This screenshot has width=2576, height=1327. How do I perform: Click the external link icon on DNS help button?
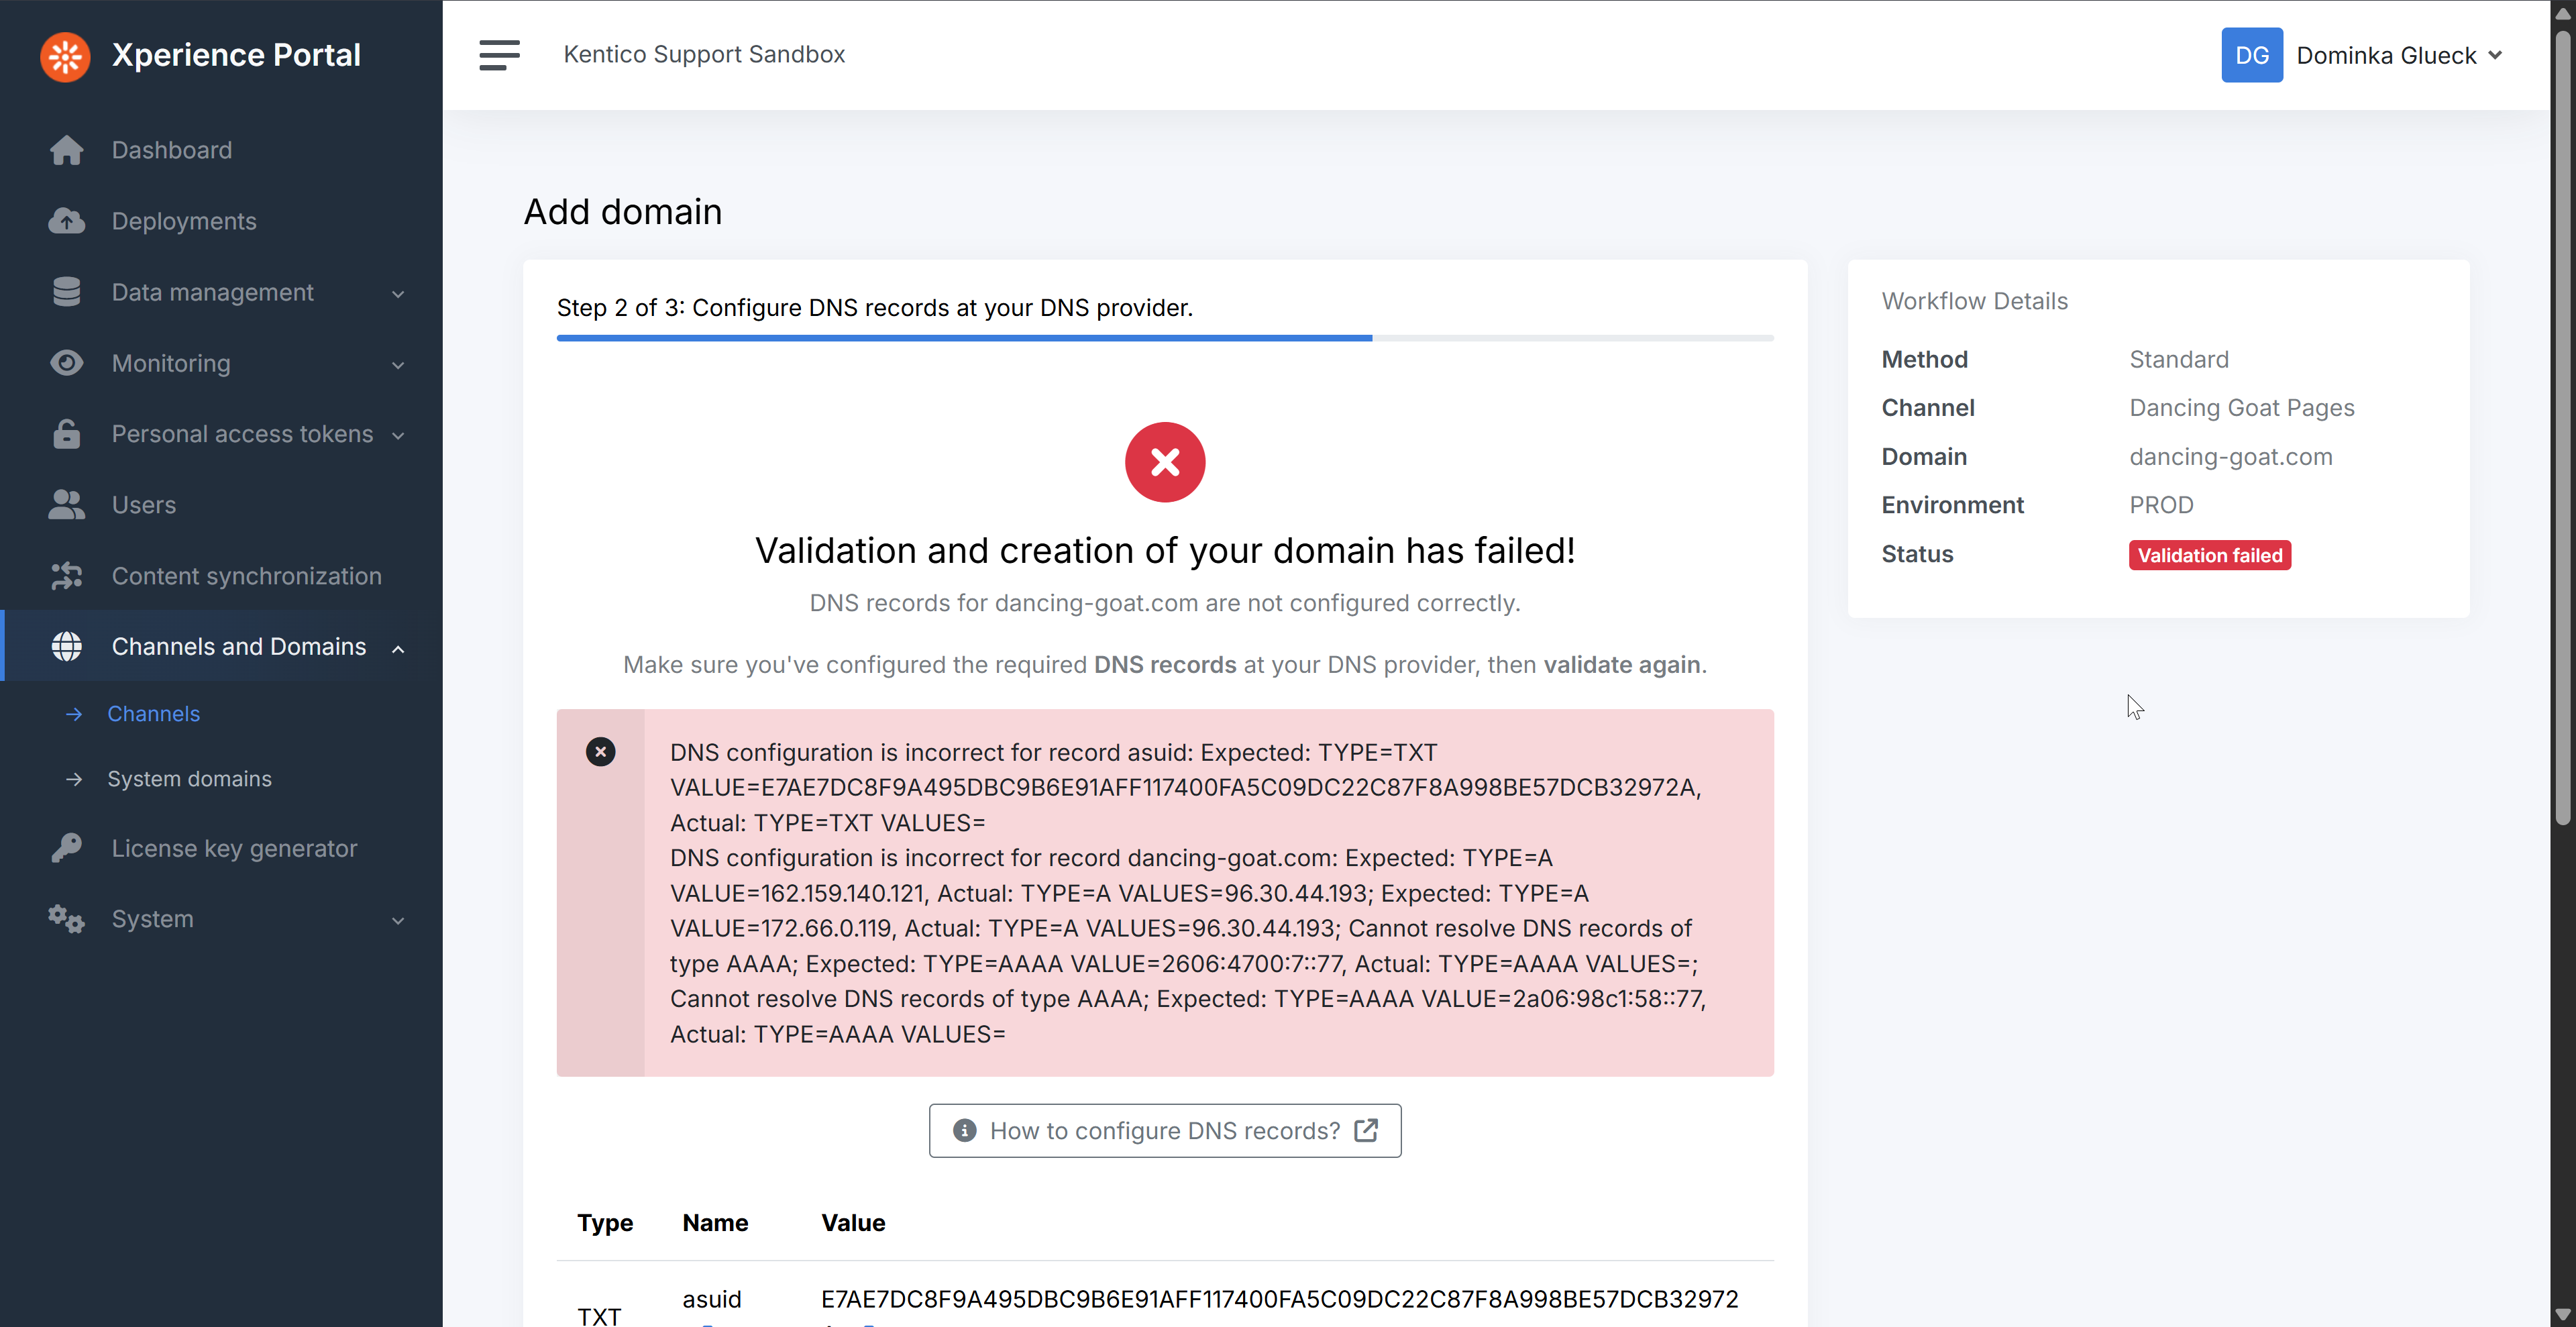pyautogui.click(x=1366, y=1130)
